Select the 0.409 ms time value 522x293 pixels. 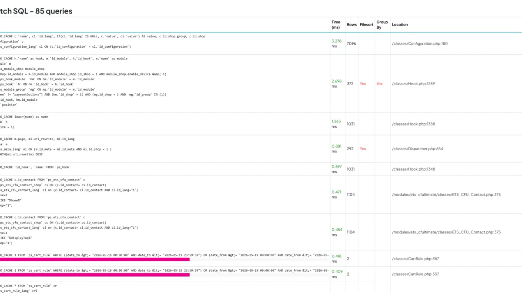(x=336, y=274)
